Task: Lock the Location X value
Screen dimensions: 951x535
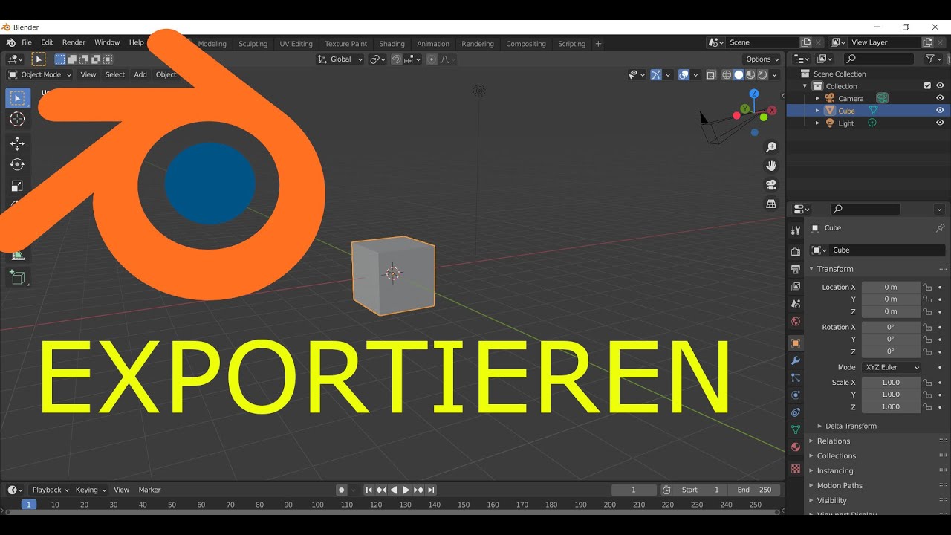Action: (x=927, y=287)
